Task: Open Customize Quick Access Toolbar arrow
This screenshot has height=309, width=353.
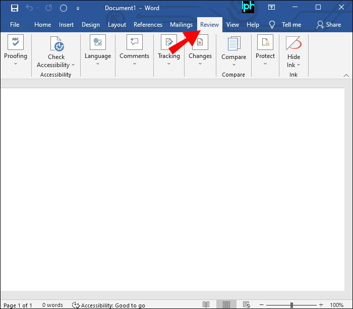Action: (78, 9)
